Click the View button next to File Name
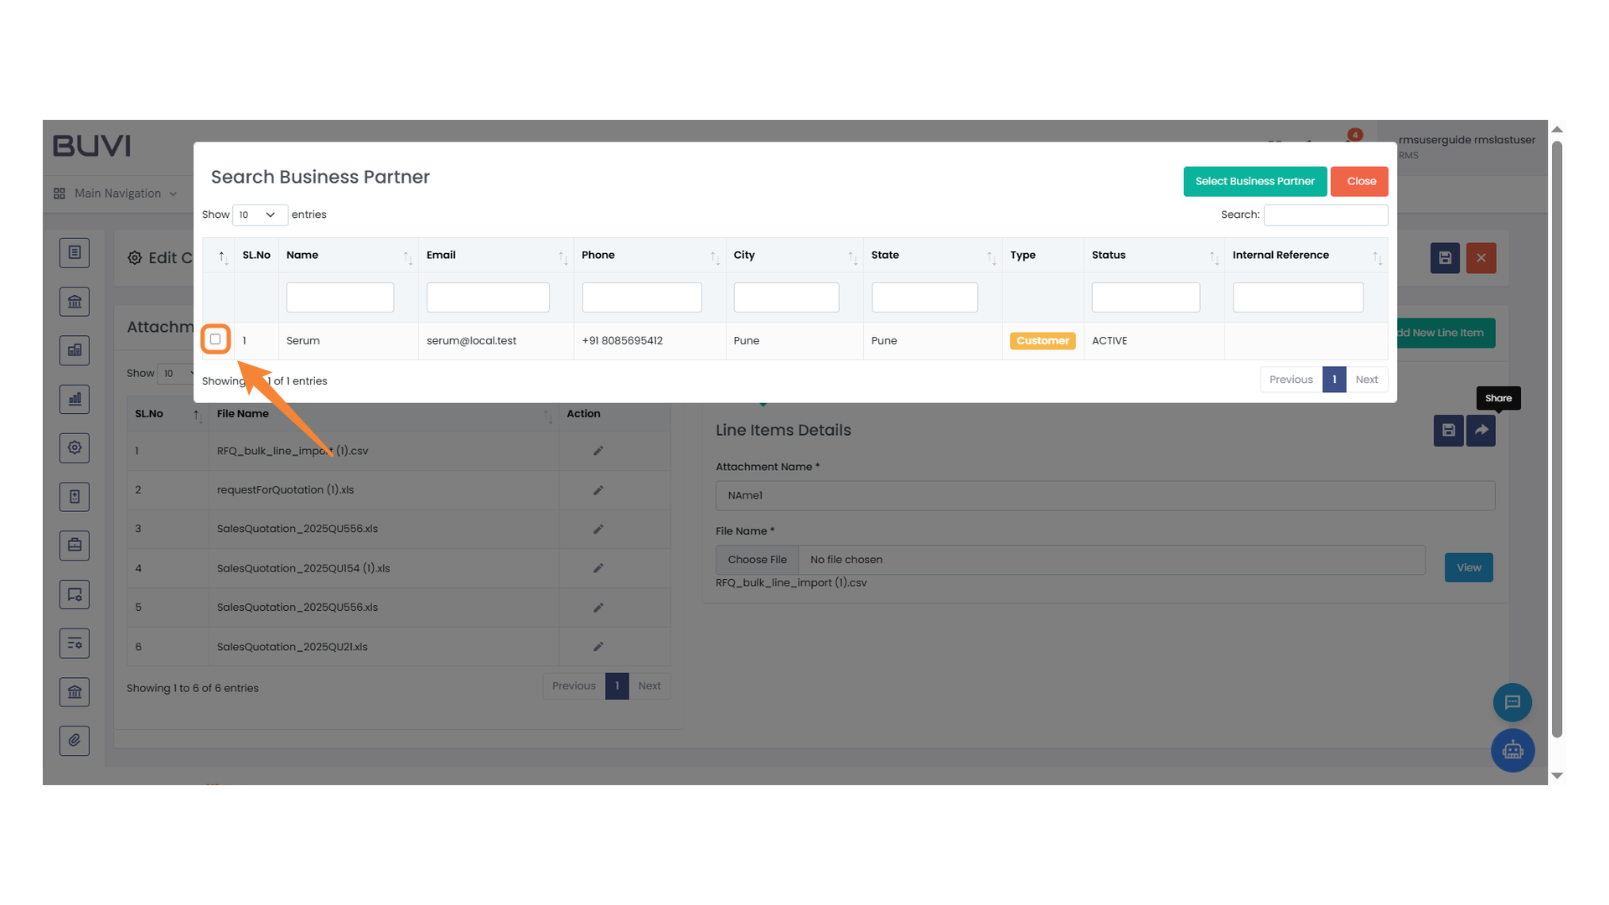The height and width of the screenshot is (905, 1609). tap(1468, 567)
